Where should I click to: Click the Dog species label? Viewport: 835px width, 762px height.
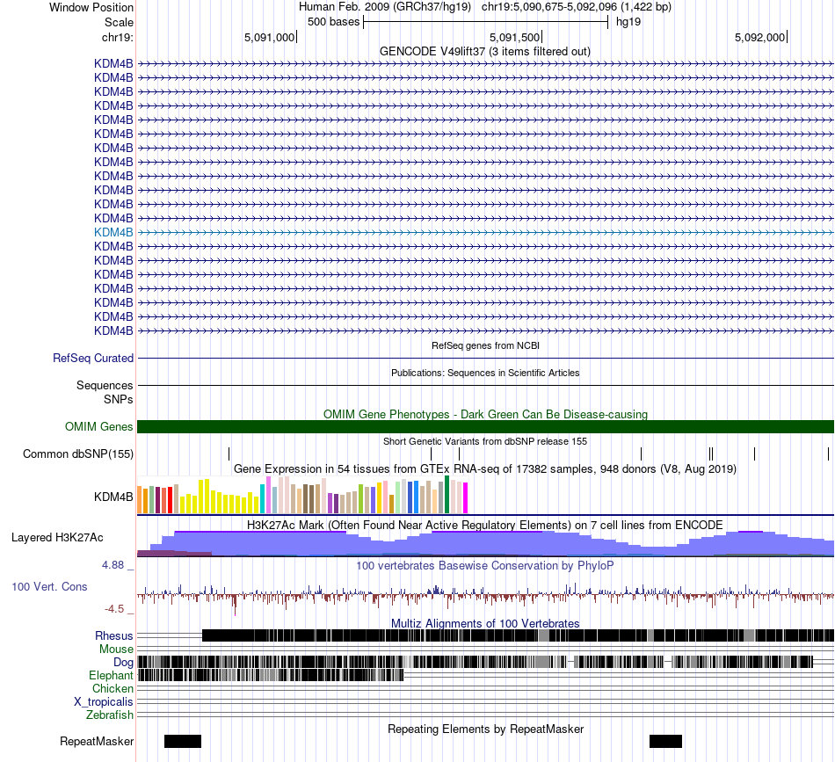pos(124,663)
